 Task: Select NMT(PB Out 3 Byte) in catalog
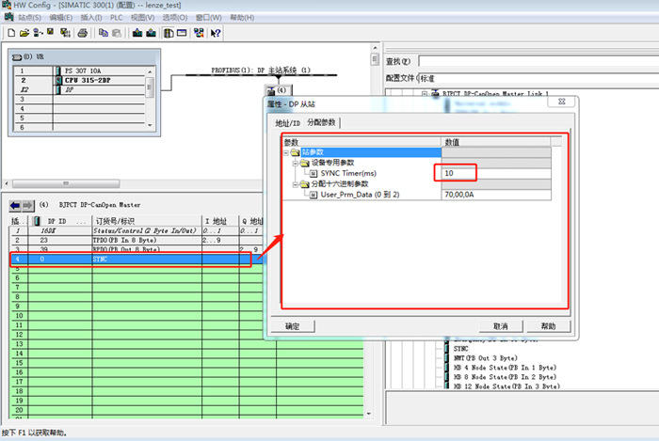pos(486,358)
